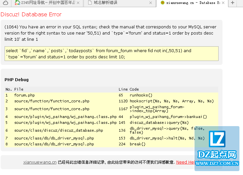Click the blank page icon on the 域名解析错误 tab
This screenshot has height=175, width=243.
click(90, 3)
